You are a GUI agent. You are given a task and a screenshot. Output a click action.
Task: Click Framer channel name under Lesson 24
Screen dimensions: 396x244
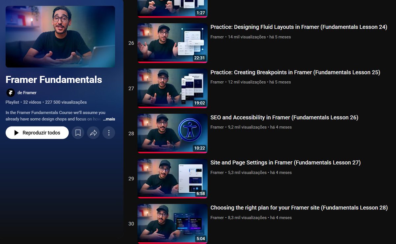[217, 37]
